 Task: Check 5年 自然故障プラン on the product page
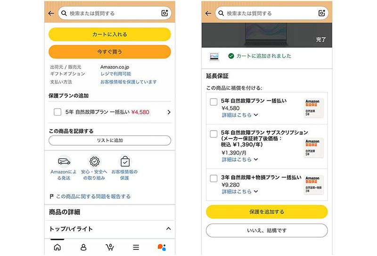(x=57, y=112)
